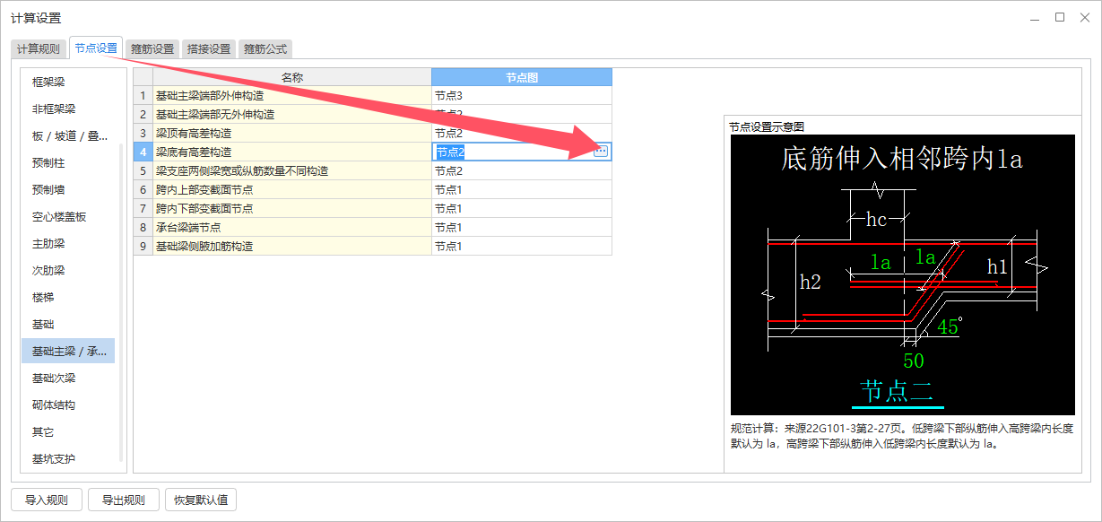
Task: Click node value of 梁支座两侧梁宽 row
Action: tap(522, 170)
